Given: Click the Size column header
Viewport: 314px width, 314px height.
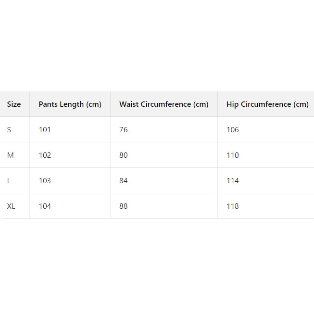Looking at the screenshot, I should pyautogui.click(x=14, y=104).
